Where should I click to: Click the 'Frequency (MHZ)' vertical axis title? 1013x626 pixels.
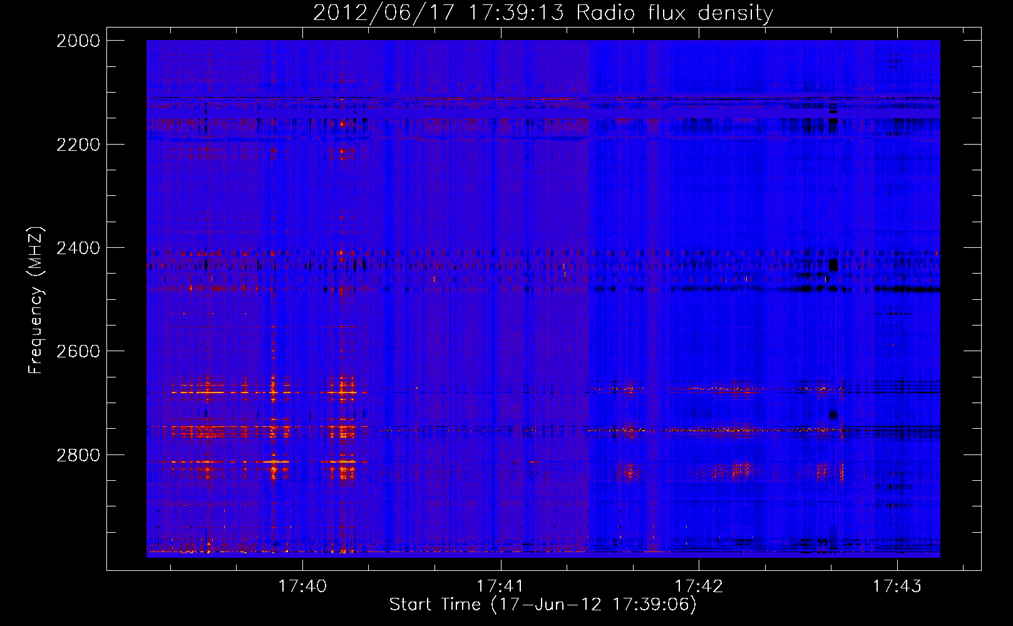(x=36, y=300)
